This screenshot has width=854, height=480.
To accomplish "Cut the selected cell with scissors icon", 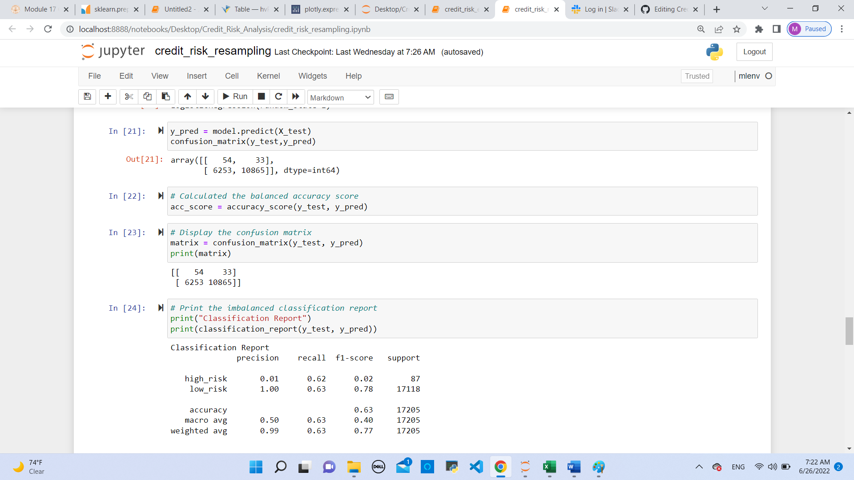I will click(x=129, y=96).
